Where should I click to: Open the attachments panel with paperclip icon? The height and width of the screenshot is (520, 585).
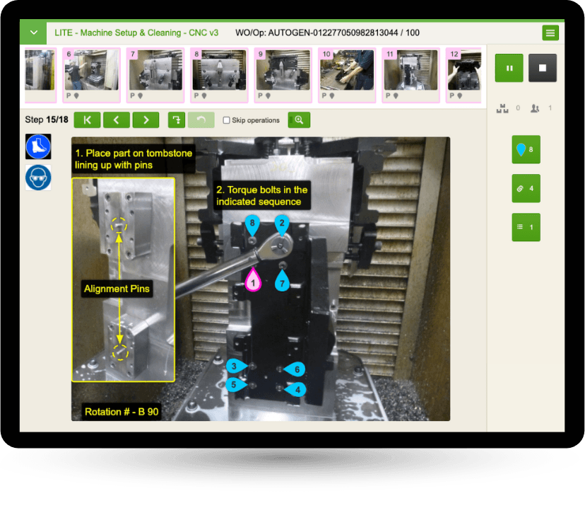point(526,188)
